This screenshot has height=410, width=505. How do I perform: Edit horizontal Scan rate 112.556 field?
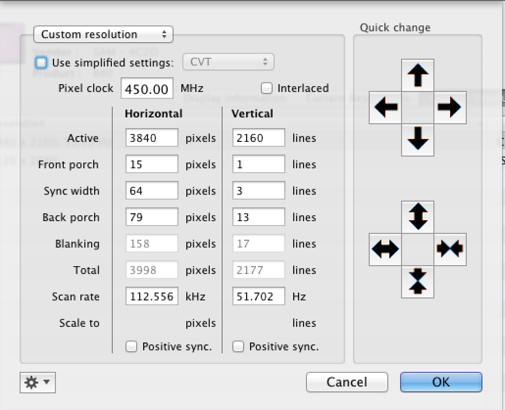151,296
